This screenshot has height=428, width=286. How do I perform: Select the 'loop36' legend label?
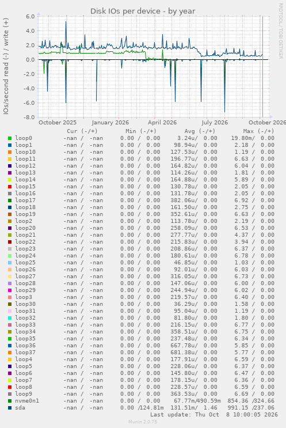[25, 346]
